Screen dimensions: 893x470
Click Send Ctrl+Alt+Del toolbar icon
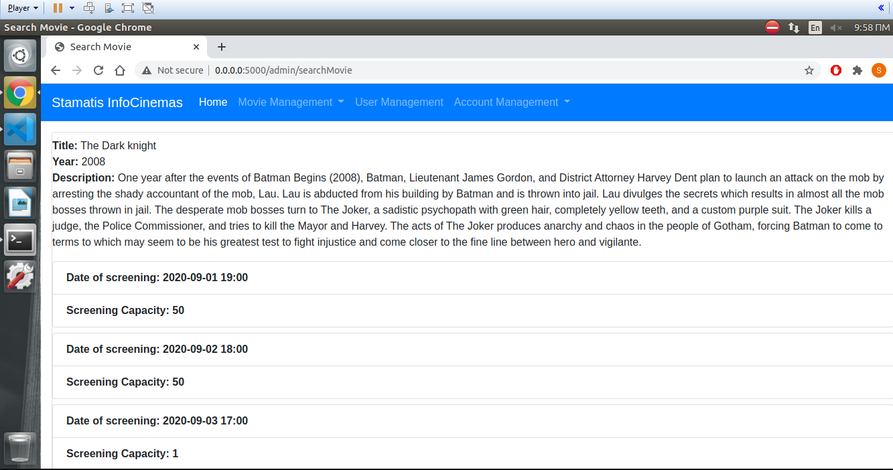(89, 8)
